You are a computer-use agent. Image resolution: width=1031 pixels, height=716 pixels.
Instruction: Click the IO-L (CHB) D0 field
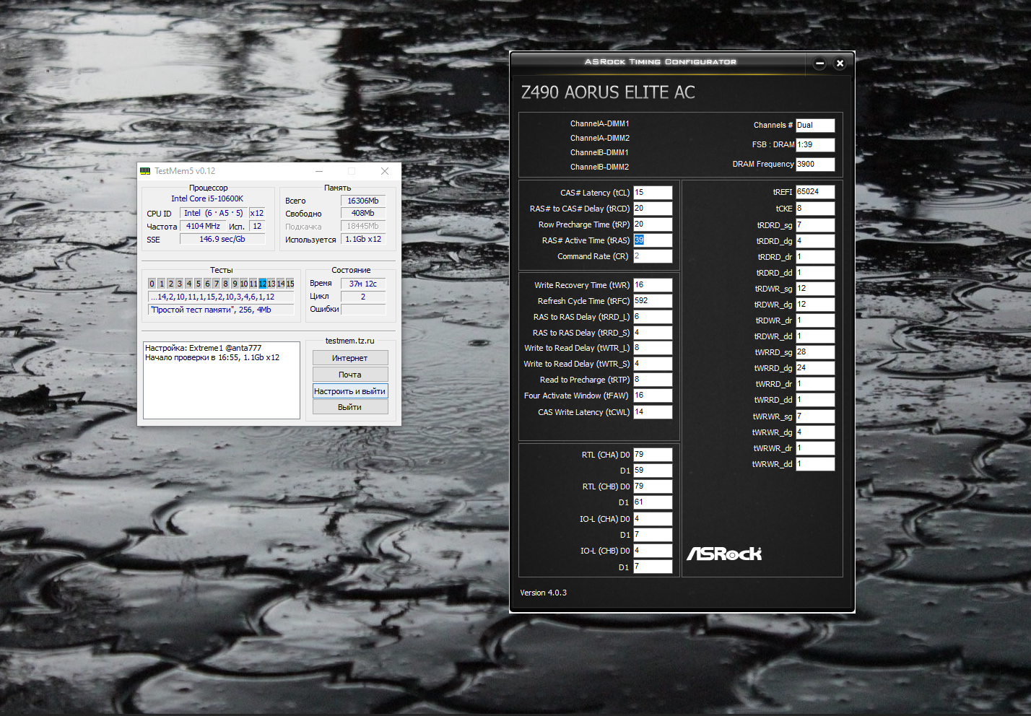point(653,551)
